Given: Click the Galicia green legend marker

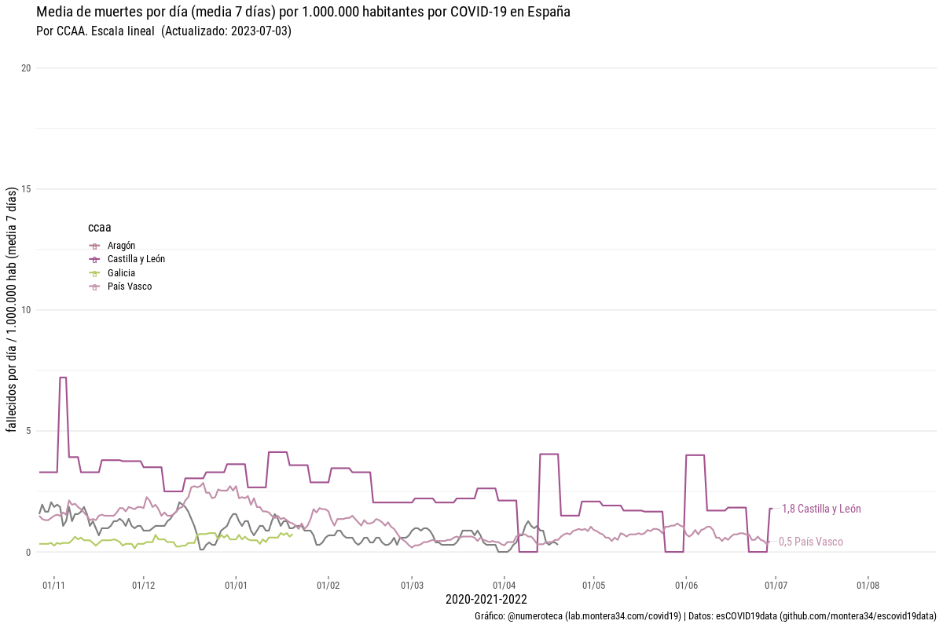Looking at the screenshot, I should click(x=94, y=273).
